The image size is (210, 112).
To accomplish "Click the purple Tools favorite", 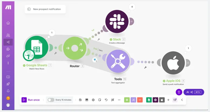I will [x=133, y=100].
